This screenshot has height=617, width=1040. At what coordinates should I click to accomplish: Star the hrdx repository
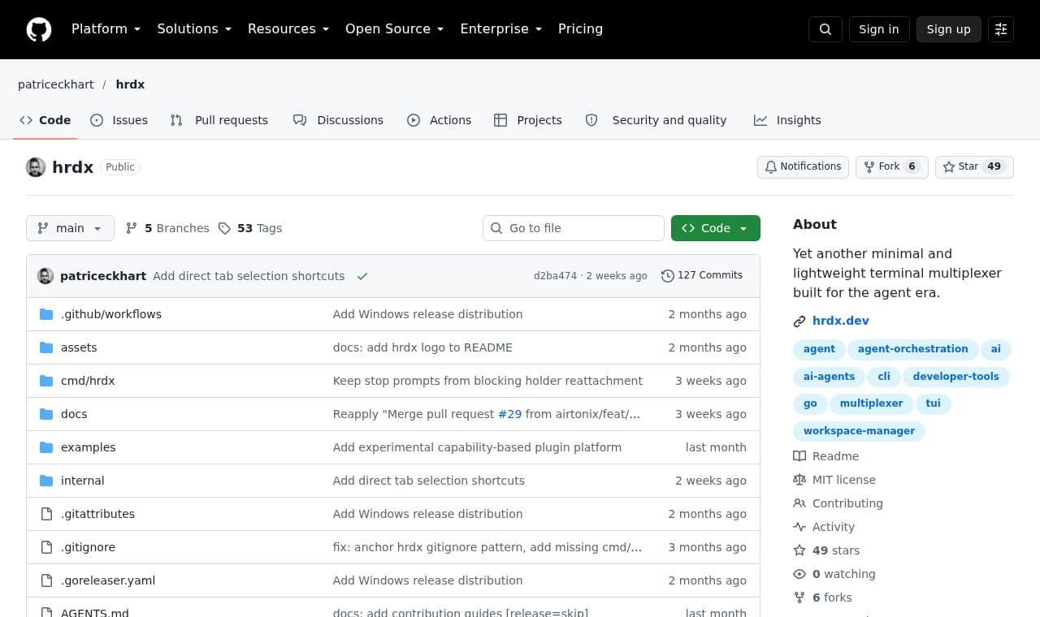coord(974,166)
